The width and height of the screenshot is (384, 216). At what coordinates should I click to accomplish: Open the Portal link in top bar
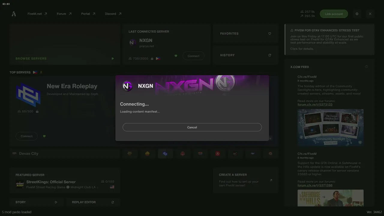[88, 14]
